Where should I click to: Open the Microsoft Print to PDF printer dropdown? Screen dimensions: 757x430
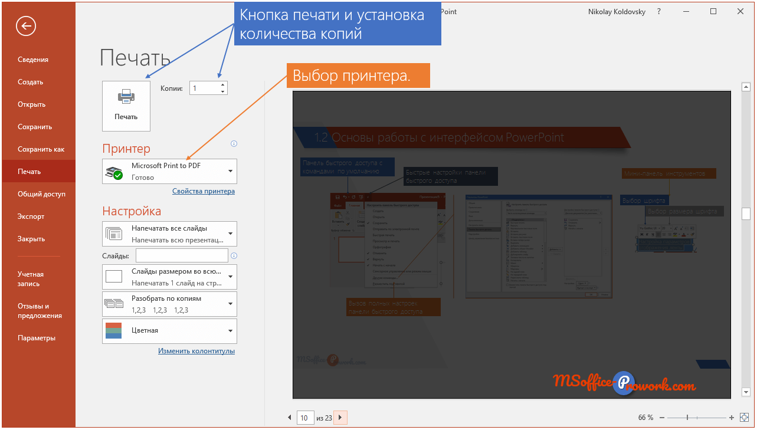tap(169, 171)
